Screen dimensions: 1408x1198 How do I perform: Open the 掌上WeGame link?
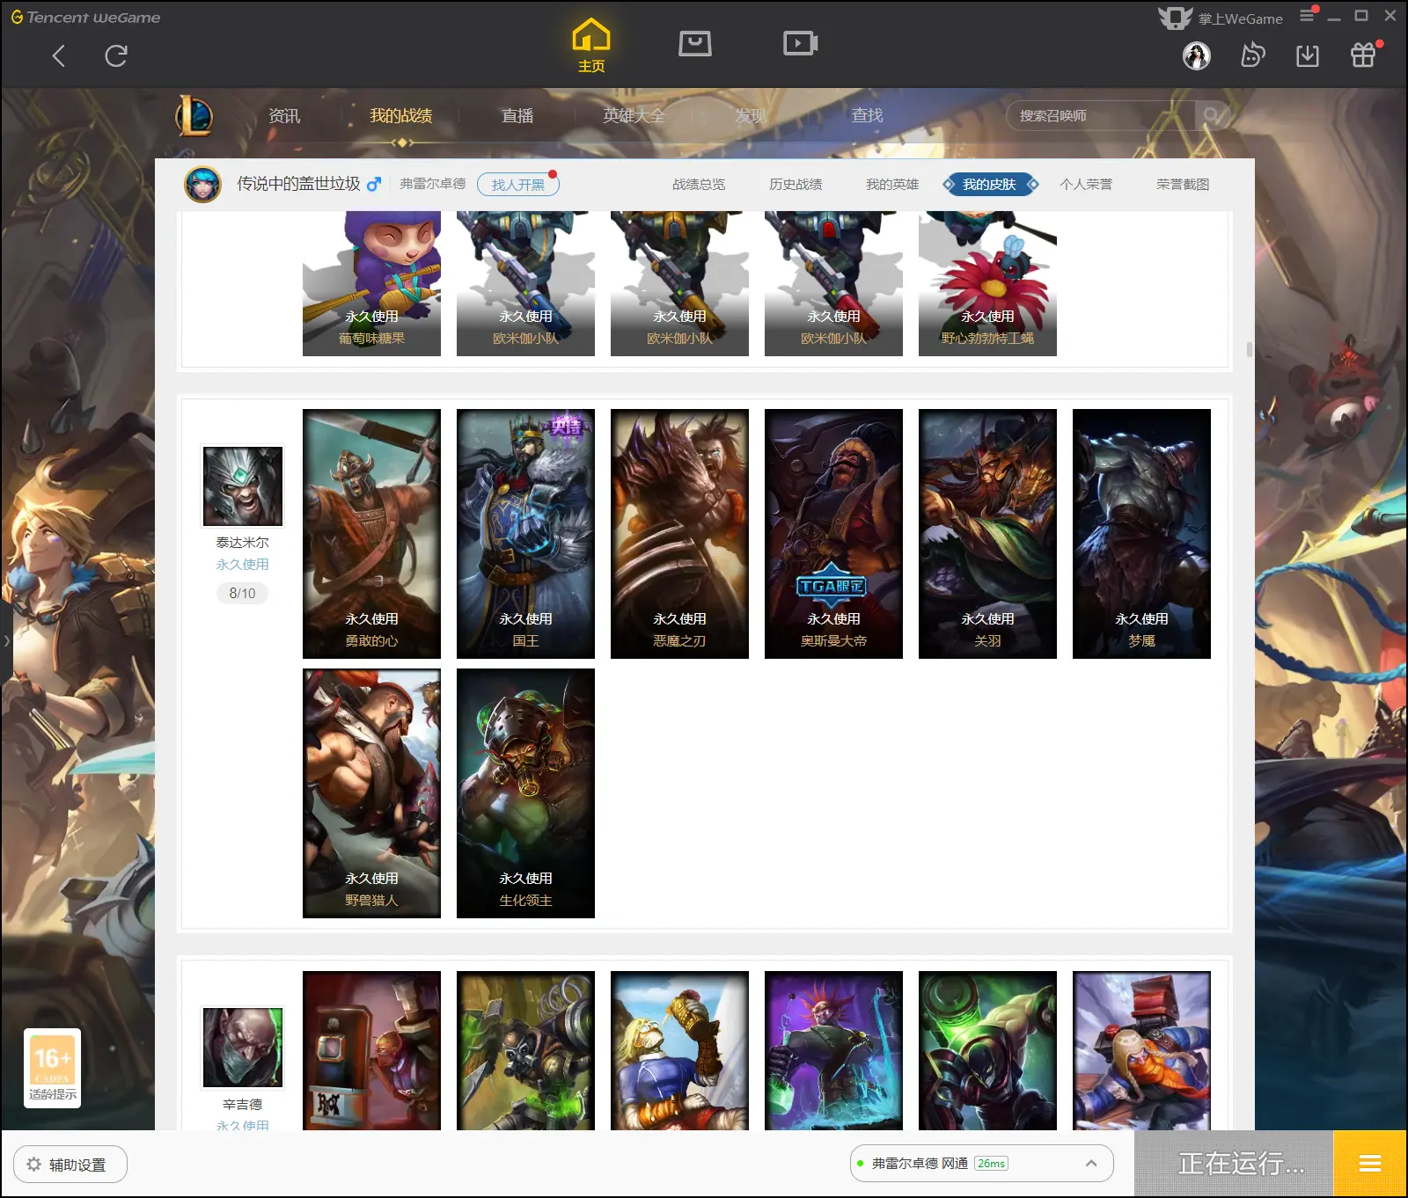pos(1221,18)
